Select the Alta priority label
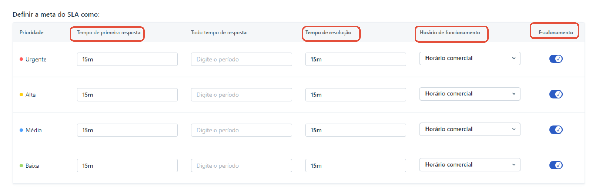 pyautogui.click(x=30, y=95)
